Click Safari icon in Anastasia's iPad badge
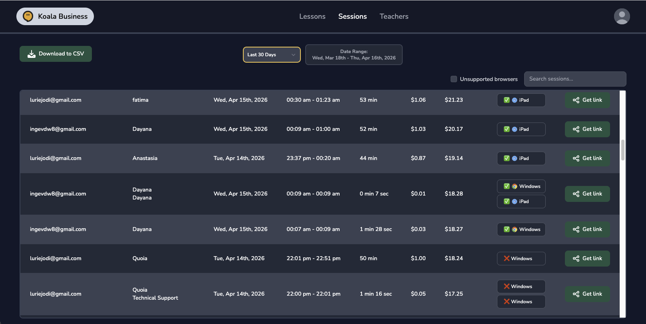646x324 pixels. tap(515, 158)
